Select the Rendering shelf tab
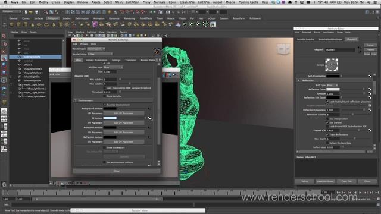Screen dimensions: 381x214 129,18
